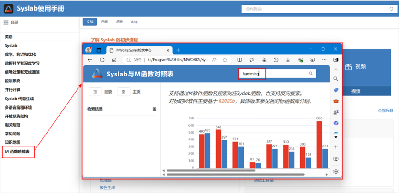Open 信号处理和无线通信 in the sidebar
399x193 pixels.
[x=22, y=72]
